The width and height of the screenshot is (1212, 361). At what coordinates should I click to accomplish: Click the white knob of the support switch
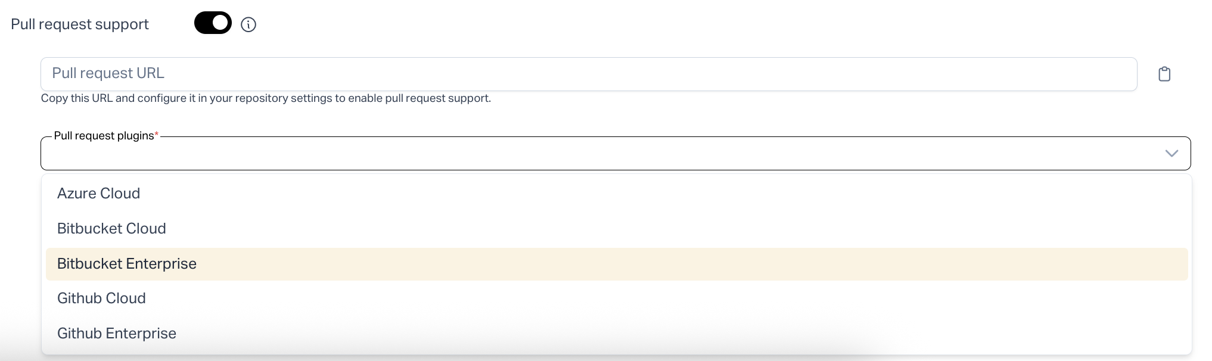[220, 23]
